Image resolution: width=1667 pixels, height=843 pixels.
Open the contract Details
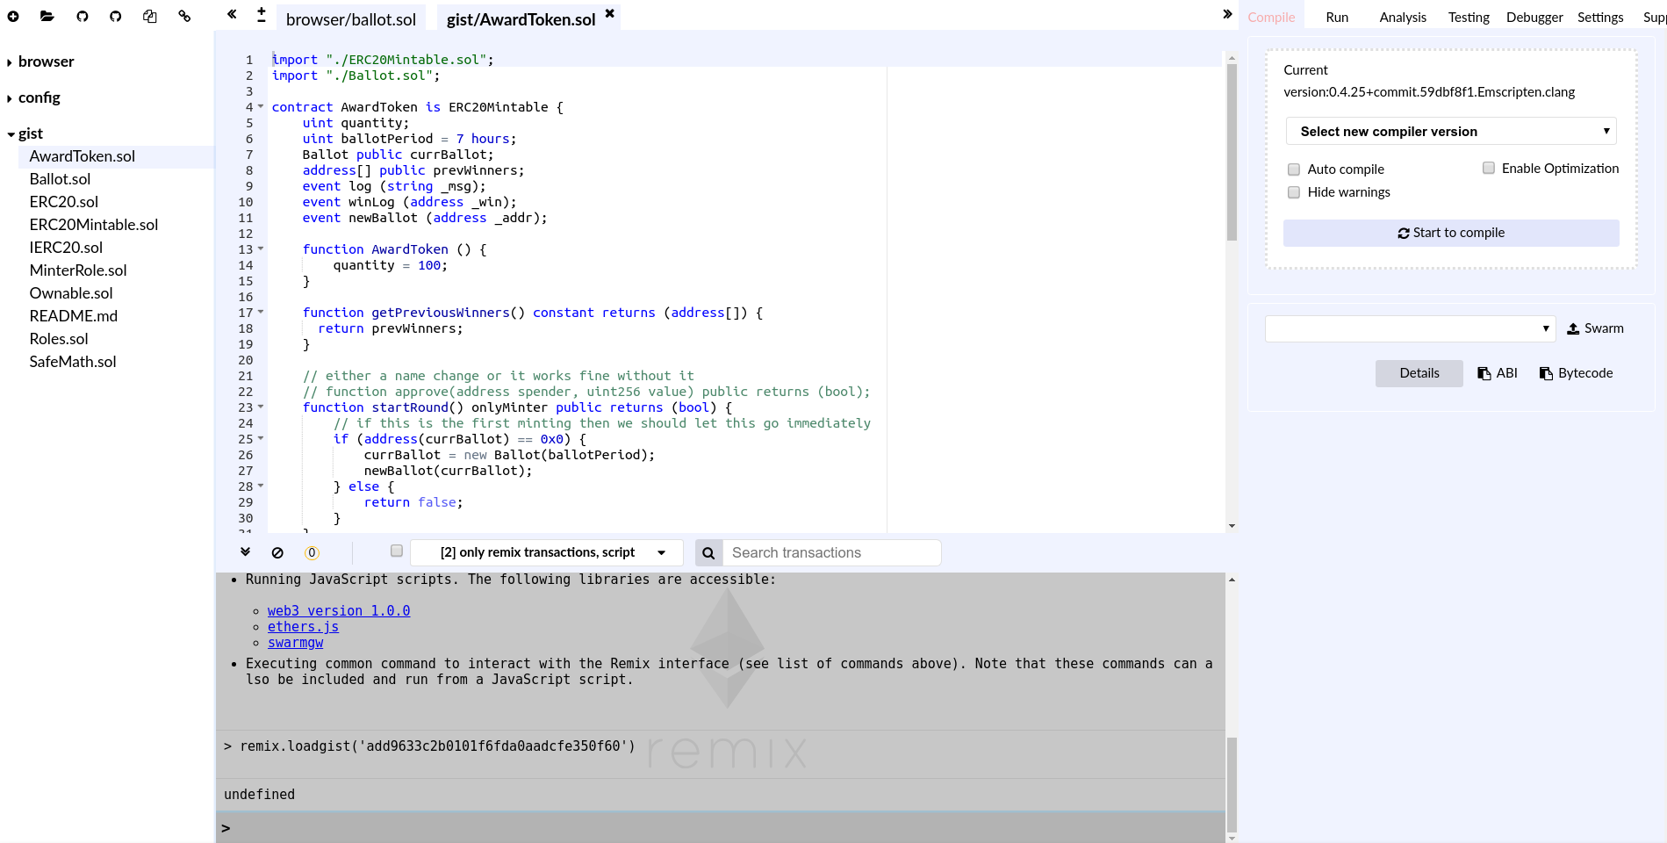[x=1419, y=373]
